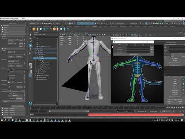185x139 pixels.
Task: Click the New Scene icon on status line
Action: [x=42, y=24]
